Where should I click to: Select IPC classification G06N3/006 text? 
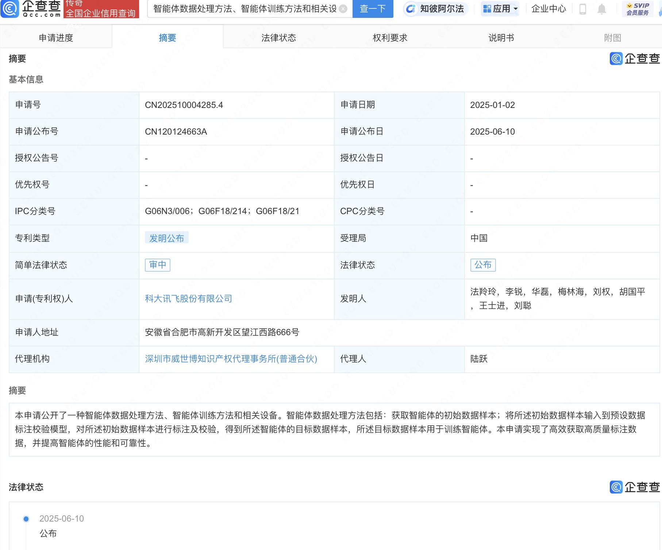(x=167, y=211)
